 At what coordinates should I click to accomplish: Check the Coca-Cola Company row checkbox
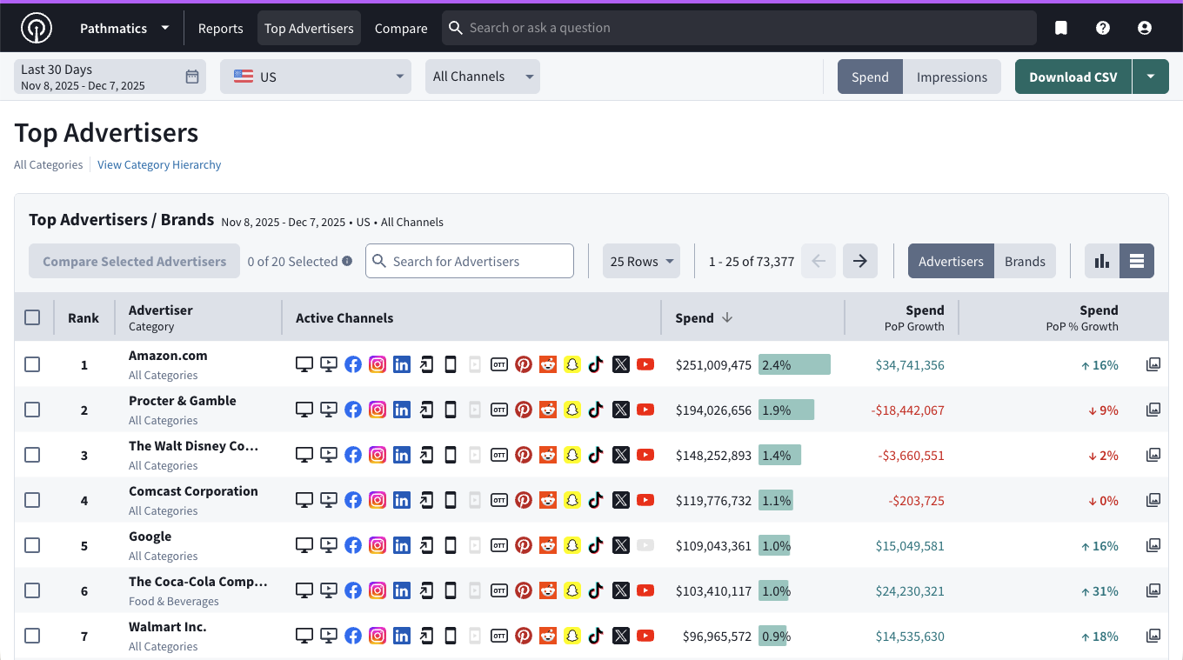coord(32,590)
